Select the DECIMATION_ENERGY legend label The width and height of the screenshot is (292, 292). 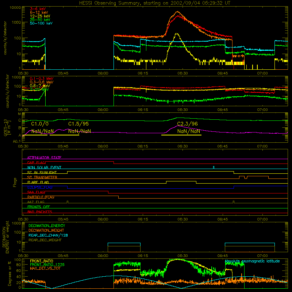(47, 226)
